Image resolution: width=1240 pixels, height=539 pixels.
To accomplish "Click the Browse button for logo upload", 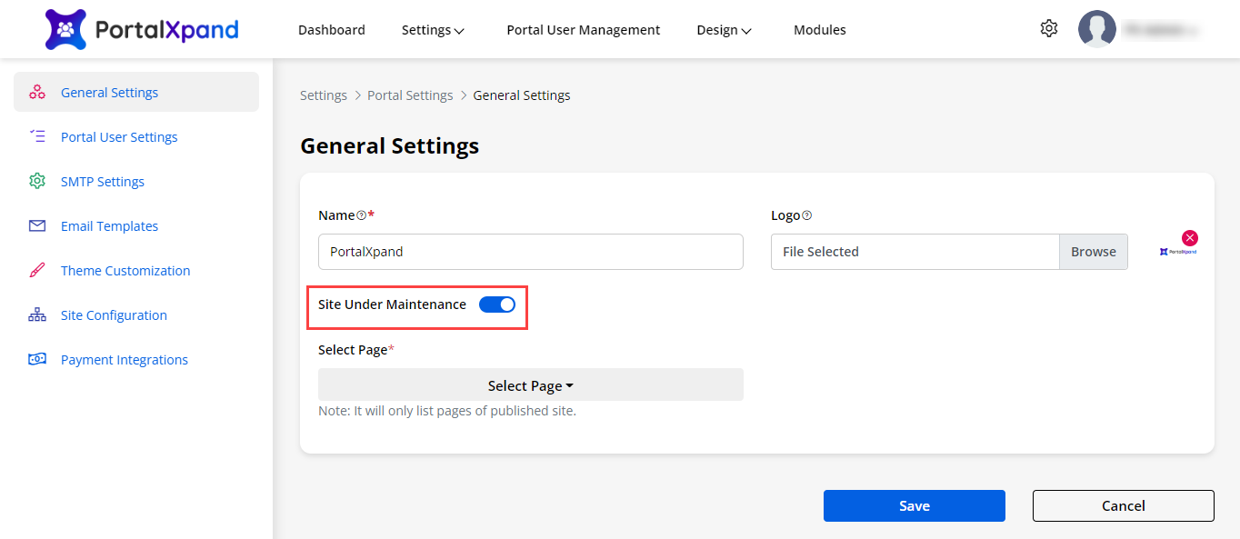I will (1093, 252).
